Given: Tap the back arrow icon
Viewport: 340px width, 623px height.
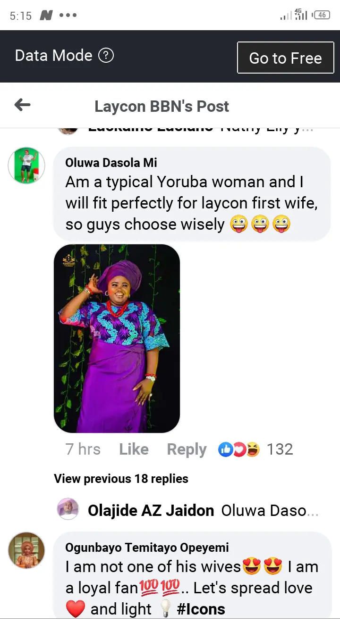Looking at the screenshot, I should 23,105.
